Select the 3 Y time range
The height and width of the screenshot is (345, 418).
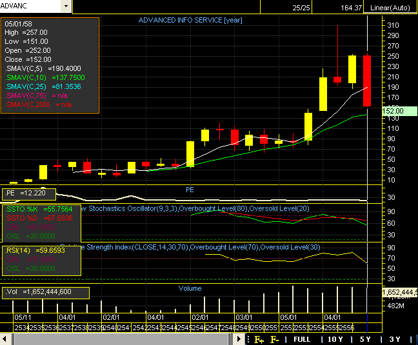click(x=395, y=339)
